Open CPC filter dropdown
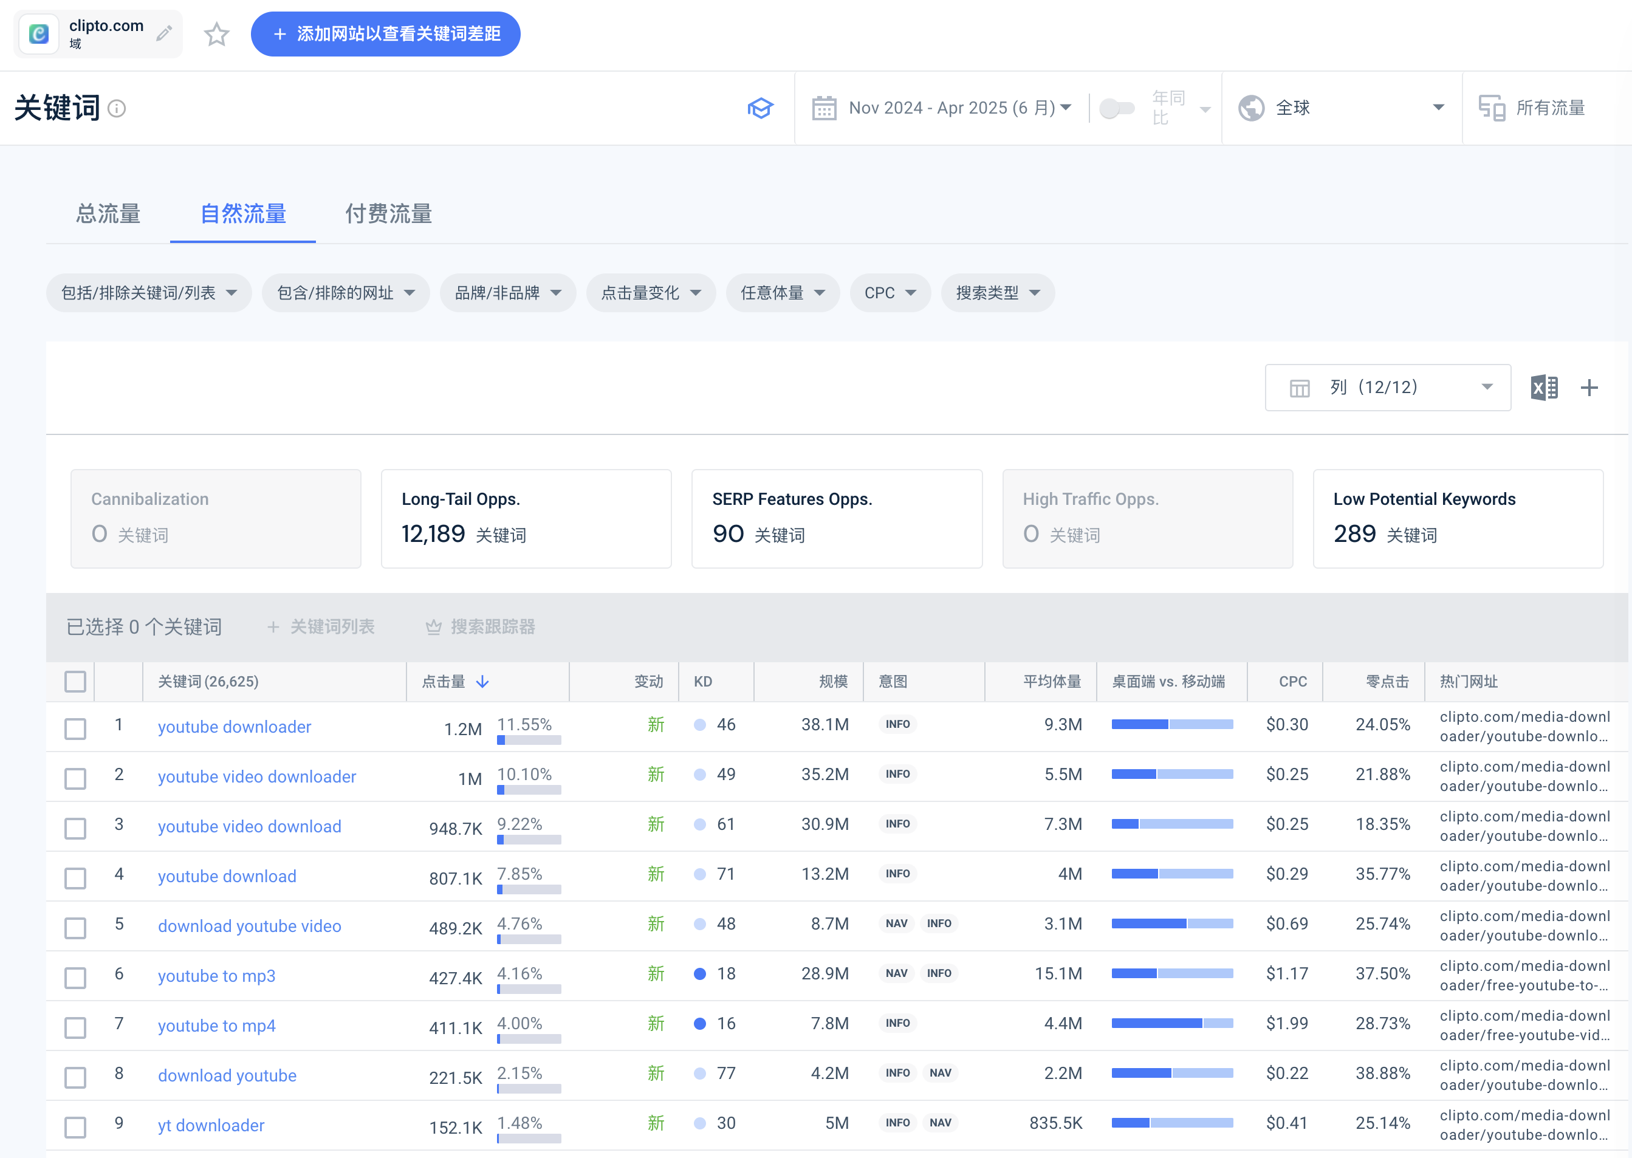Viewport: 1632px width, 1158px height. [x=891, y=293]
